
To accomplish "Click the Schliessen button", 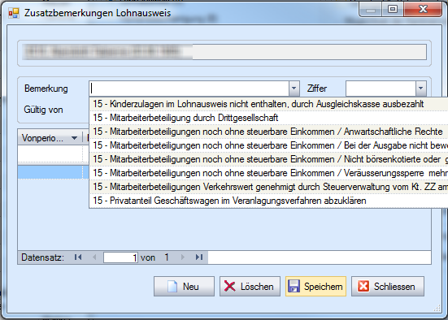I will tap(388, 287).
